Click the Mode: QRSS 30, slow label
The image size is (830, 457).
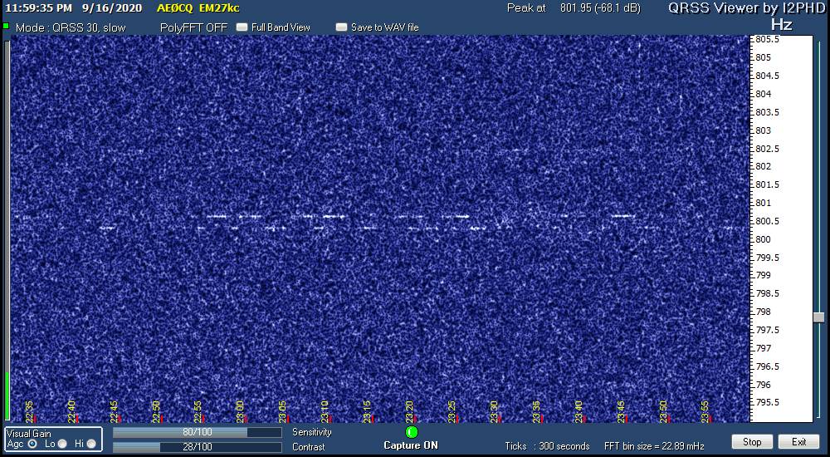[71, 27]
